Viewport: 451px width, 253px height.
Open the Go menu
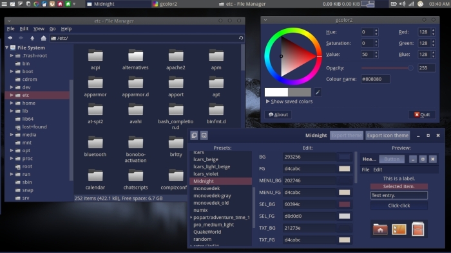click(52, 29)
